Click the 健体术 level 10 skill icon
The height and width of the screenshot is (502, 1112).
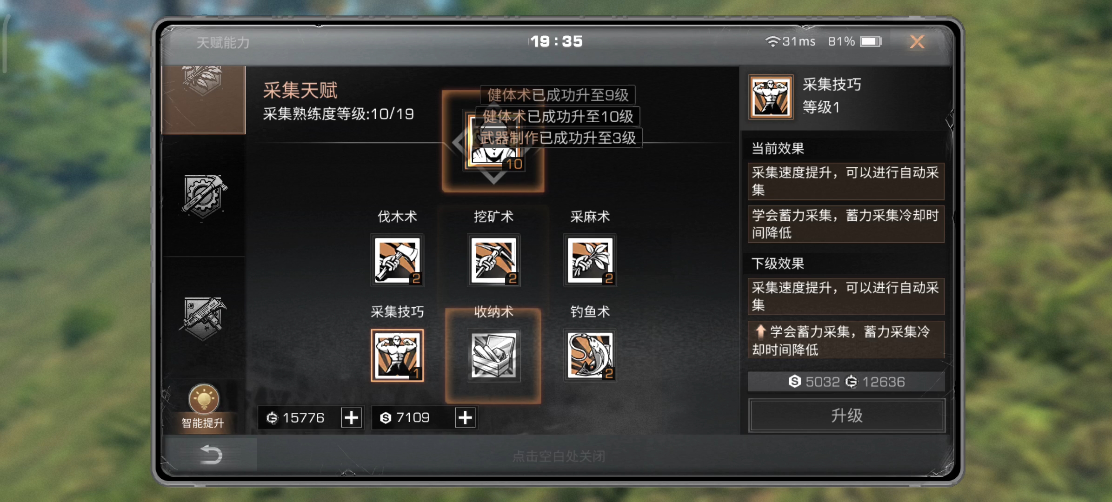(493, 142)
